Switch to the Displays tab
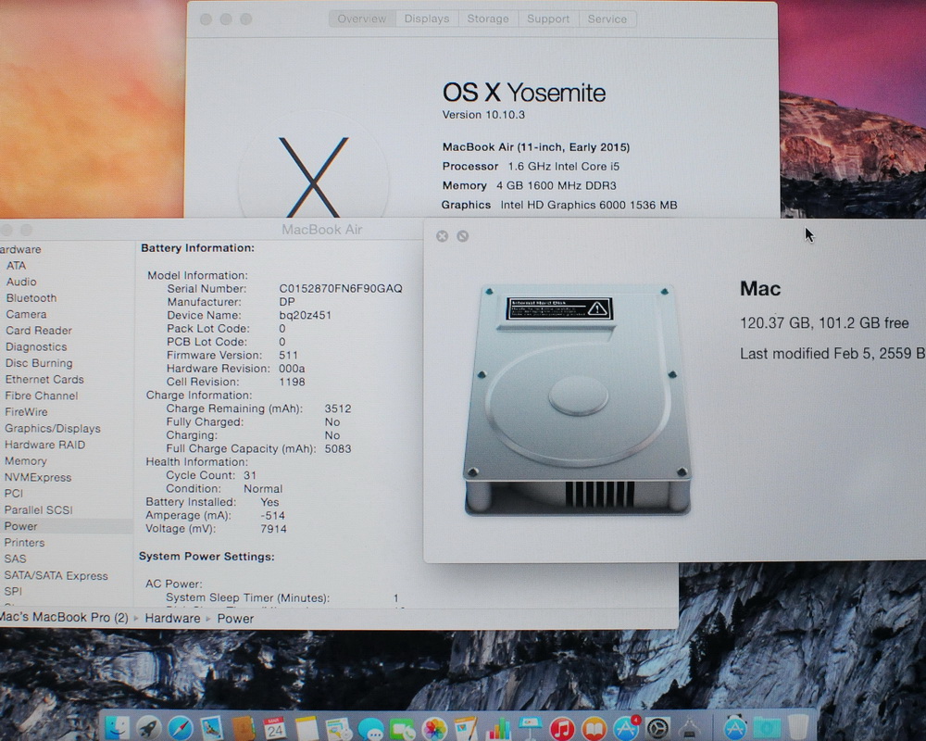Image resolution: width=926 pixels, height=741 pixels. pos(426,19)
